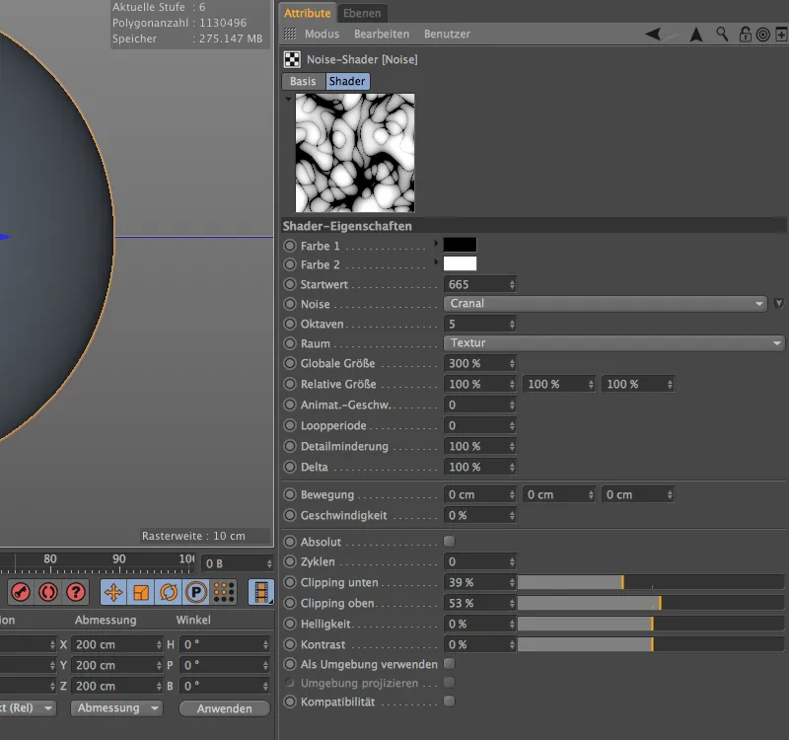The width and height of the screenshot is (789, 740).
Task: Open the (Rel) coordinate mode dropdown
Action: tap(27, 707)
